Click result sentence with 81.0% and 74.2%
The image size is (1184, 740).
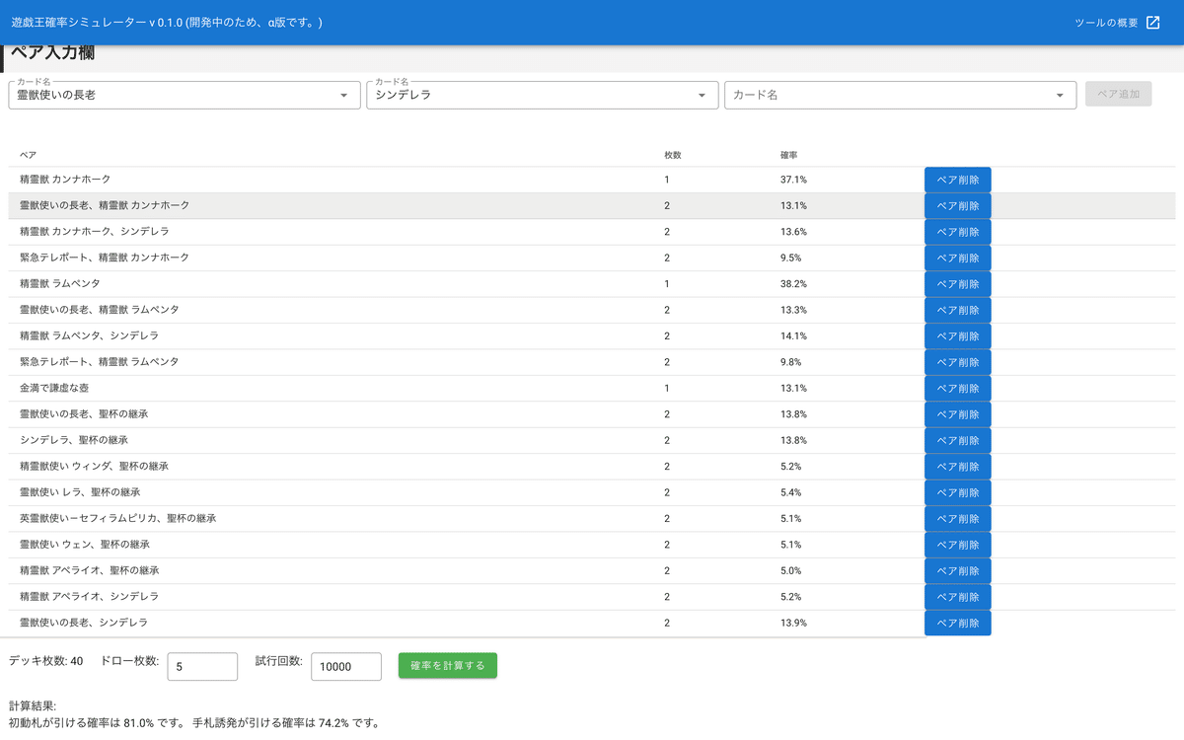[x=193, y=723]
